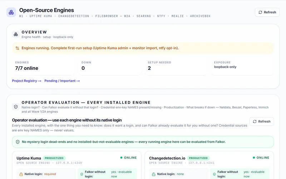The image size is (286, 179).
Task: Click the green online dot on Uptime Kuma
Action: click(x=121, y=158)
